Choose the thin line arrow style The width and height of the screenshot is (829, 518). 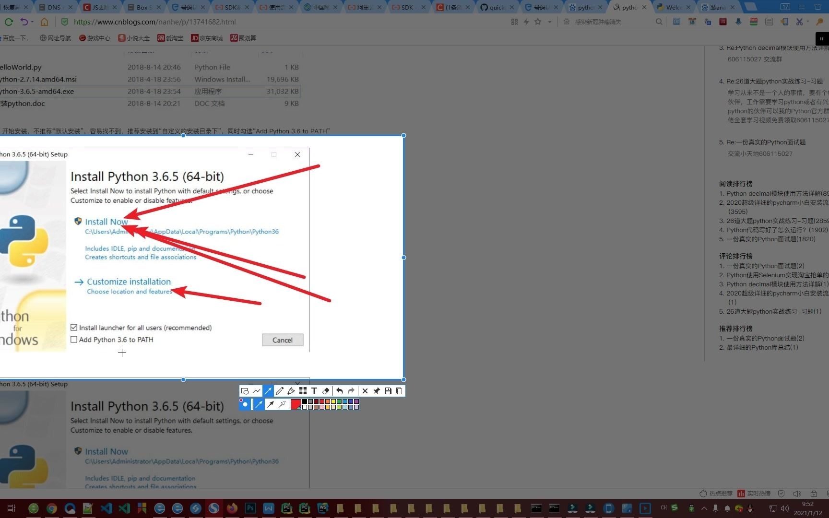click(259, 405)
